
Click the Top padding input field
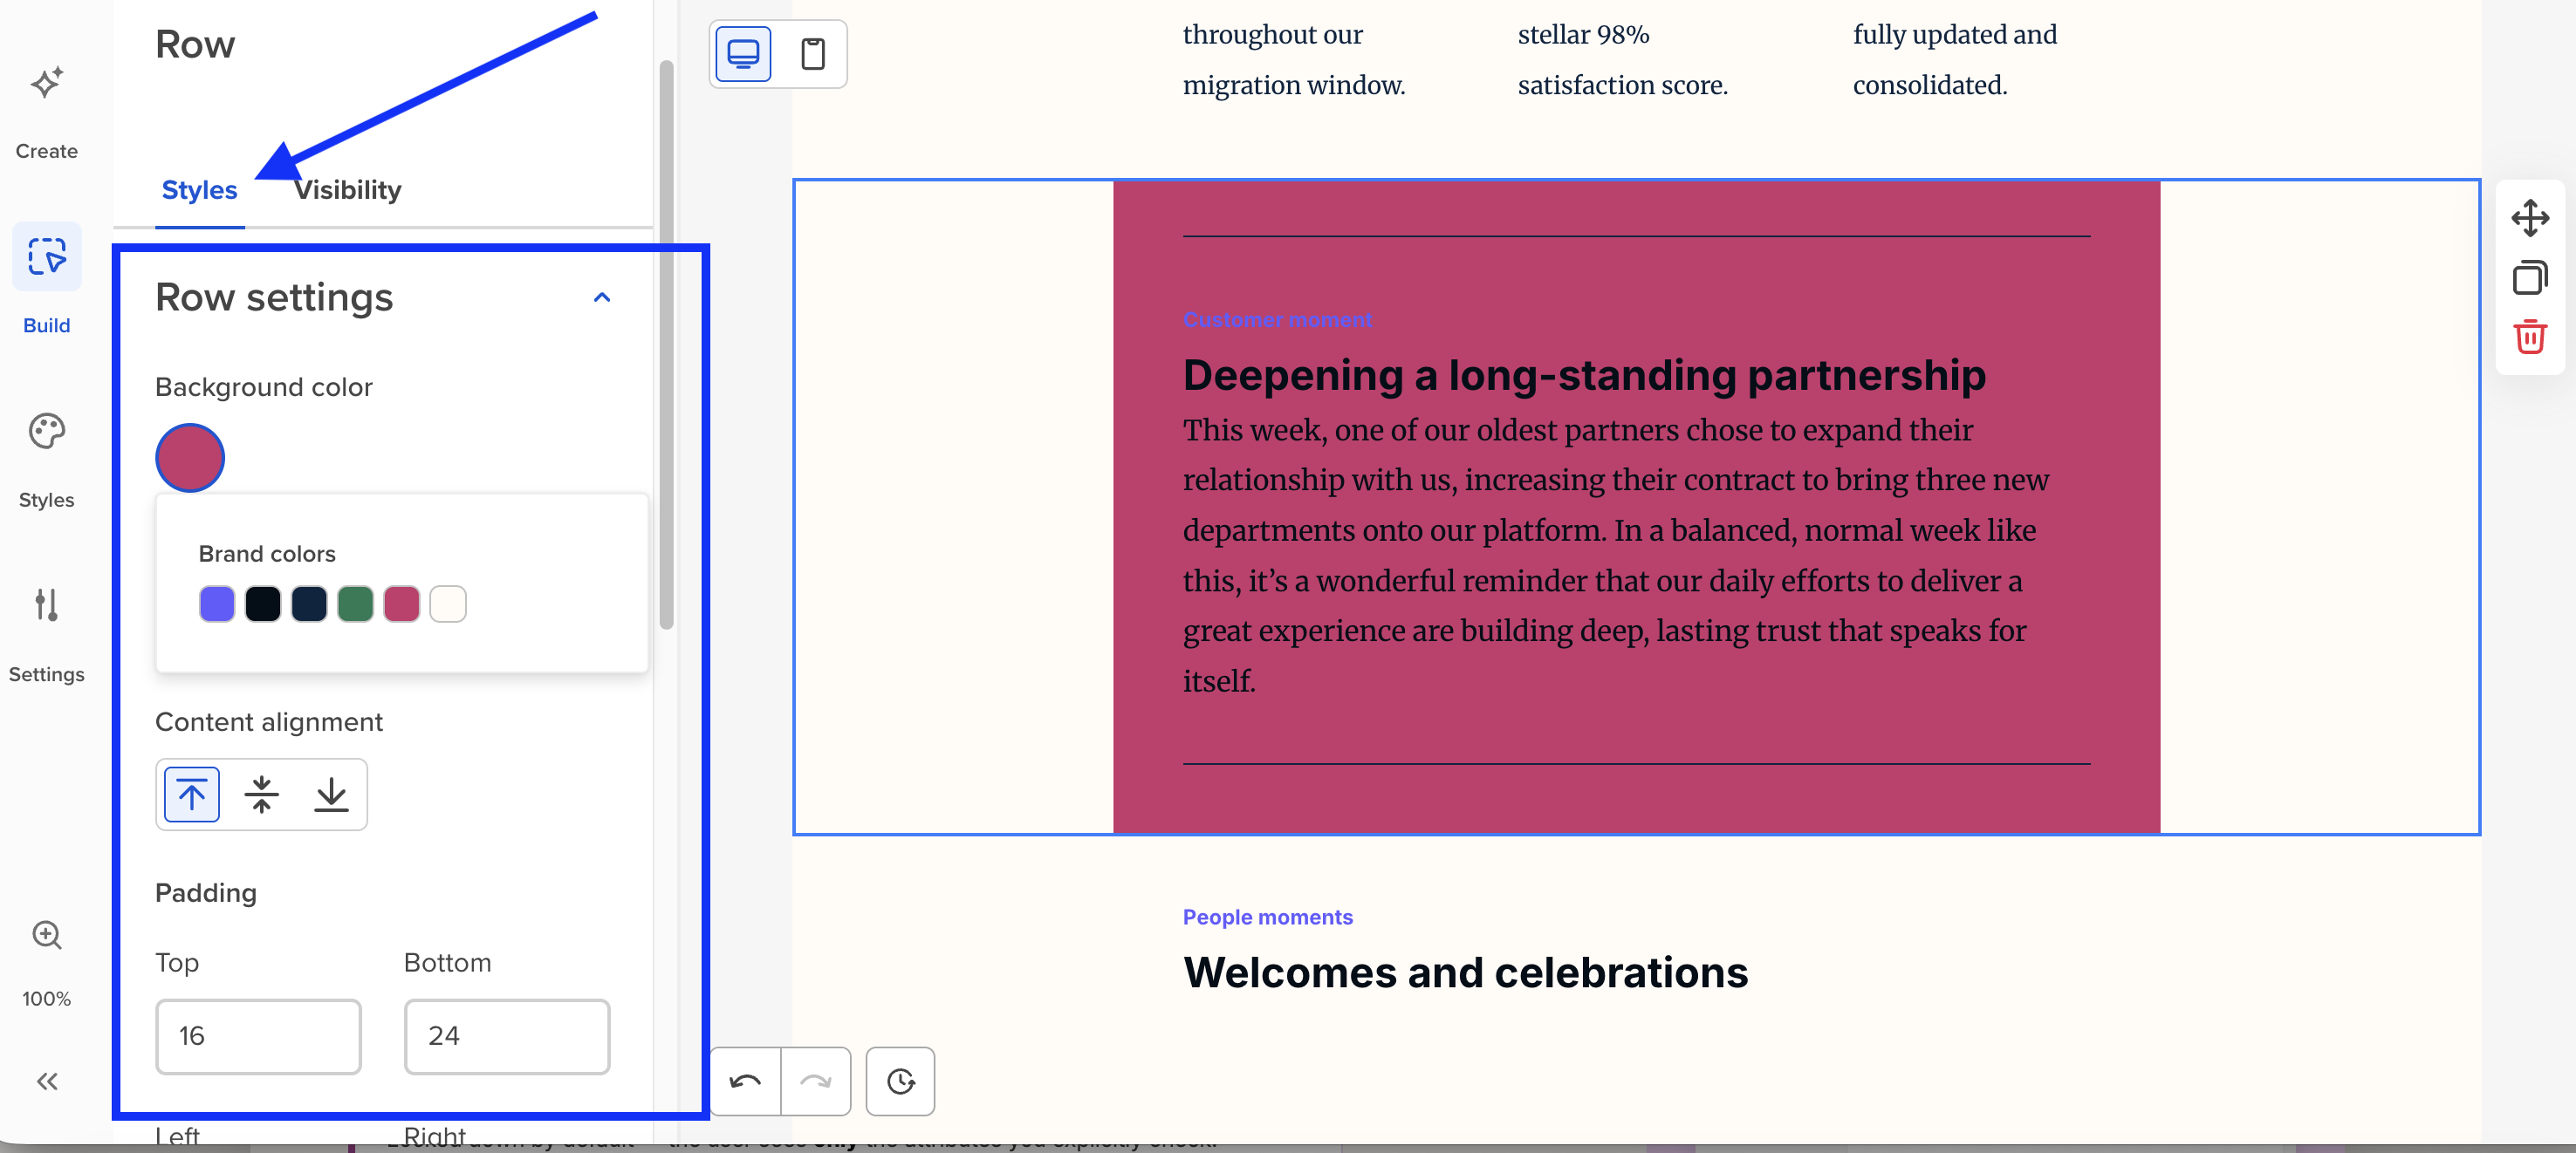(x=258, y=1037)
